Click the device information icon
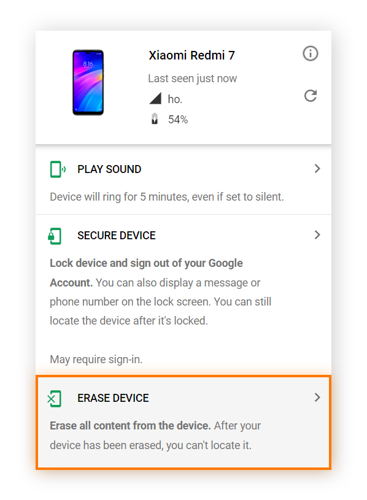367x500 pixels. (x=311, y=54)
